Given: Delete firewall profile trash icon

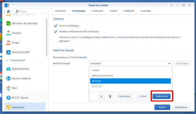Looking at the screenshot, I should point(110,96).
